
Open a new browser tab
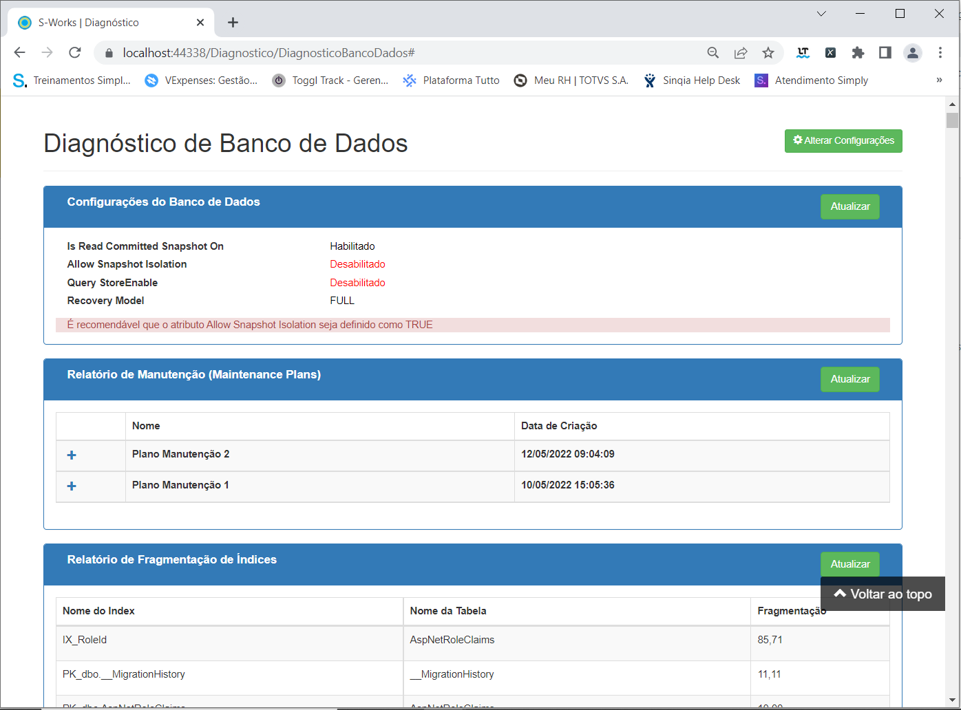click(x=233, y=23)
